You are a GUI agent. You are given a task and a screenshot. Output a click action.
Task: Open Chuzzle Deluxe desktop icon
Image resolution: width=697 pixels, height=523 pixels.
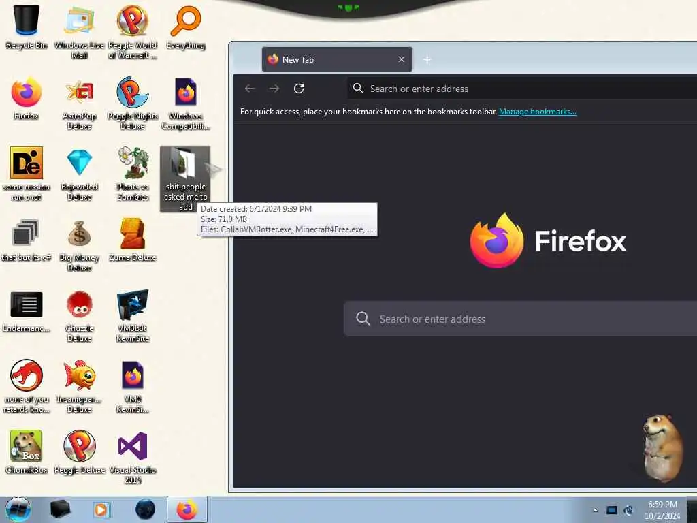tap(79, 316)
